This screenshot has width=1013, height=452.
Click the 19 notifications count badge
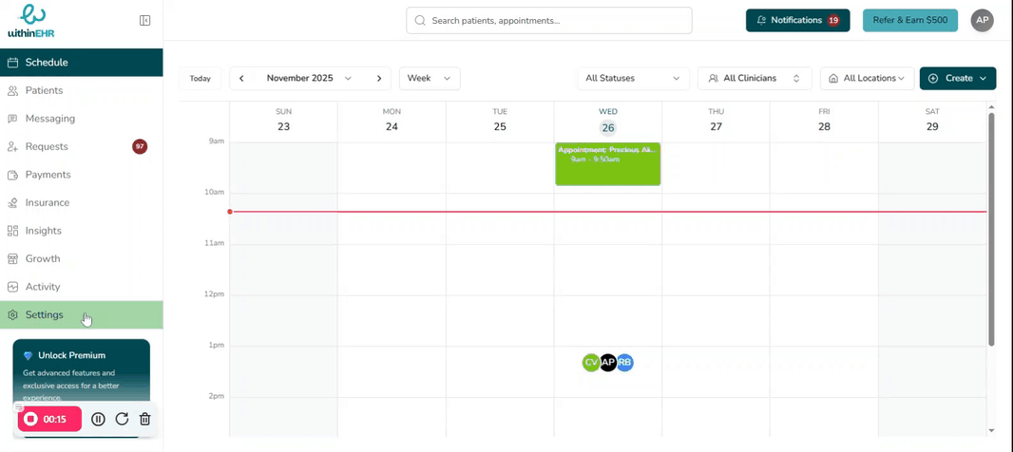pos(833,21)
